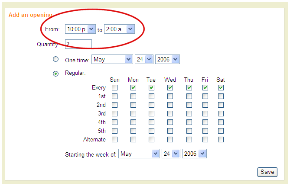290x186 pixels.
Task: Open the Starting week month dropdown
Action: pyautogui.click(x=140, y=154)
